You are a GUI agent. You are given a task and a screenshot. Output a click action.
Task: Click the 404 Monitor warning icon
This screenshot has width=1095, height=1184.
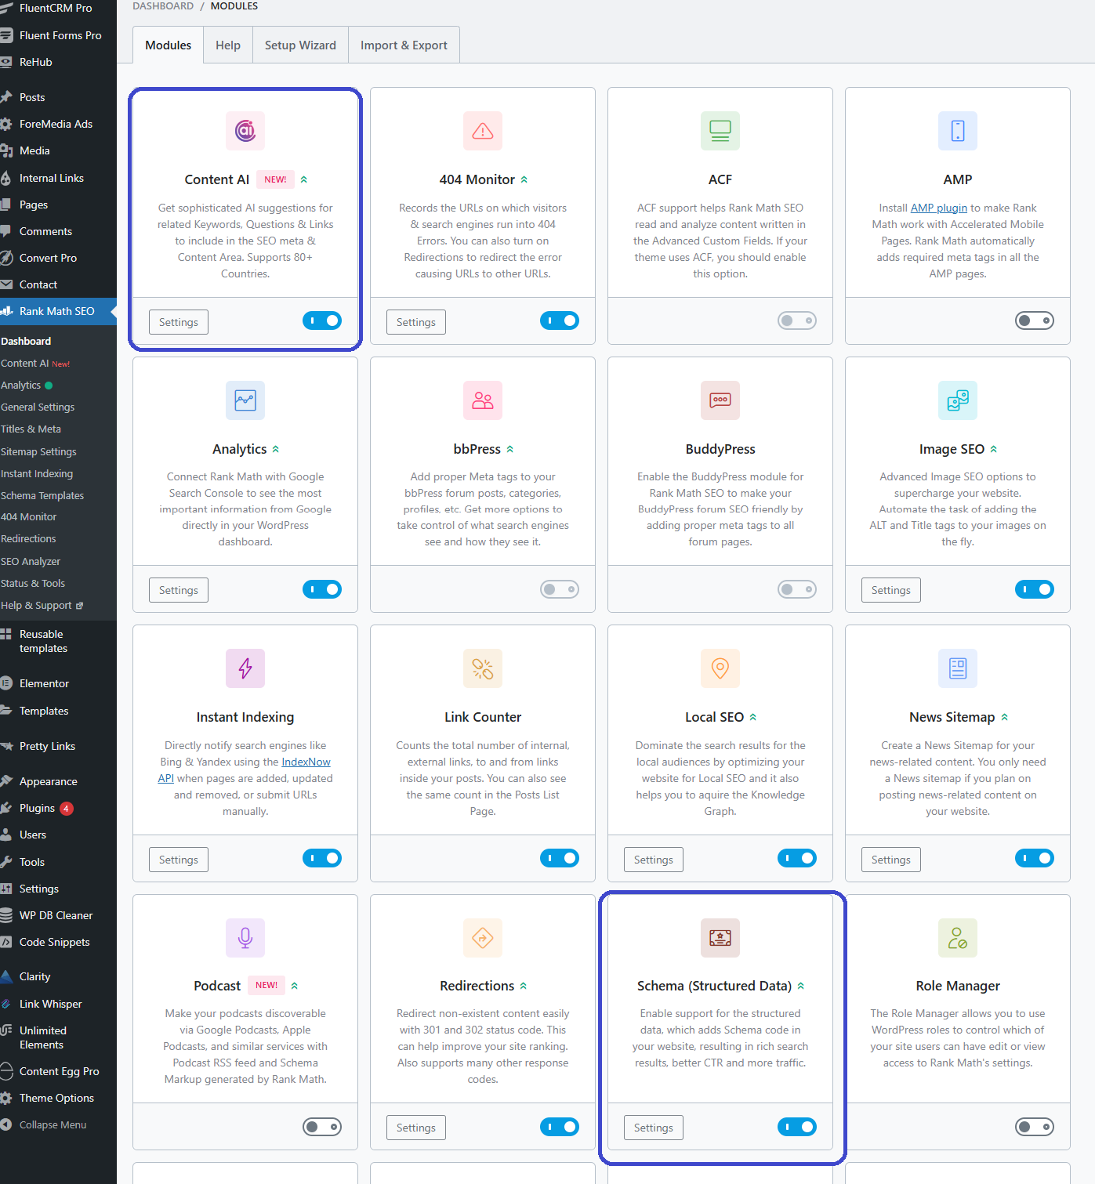pos(482,131)
